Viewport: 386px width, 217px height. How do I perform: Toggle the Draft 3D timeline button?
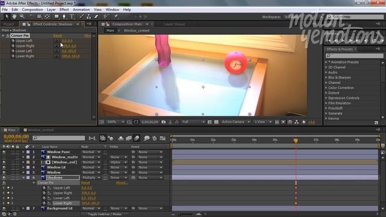pos(111,138)
